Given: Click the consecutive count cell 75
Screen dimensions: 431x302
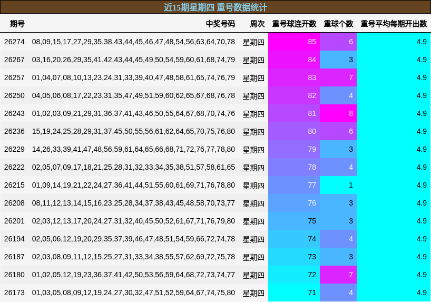Looking at the screenshot, I should [x=294, y=221].
